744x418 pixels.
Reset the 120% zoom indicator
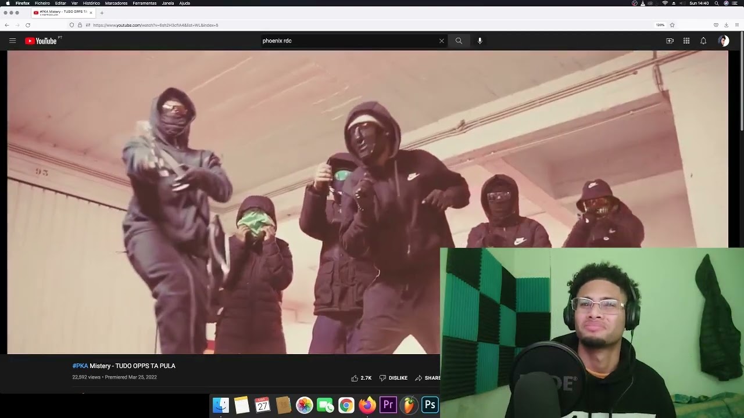pyautogui.click(x=660, y=25)
